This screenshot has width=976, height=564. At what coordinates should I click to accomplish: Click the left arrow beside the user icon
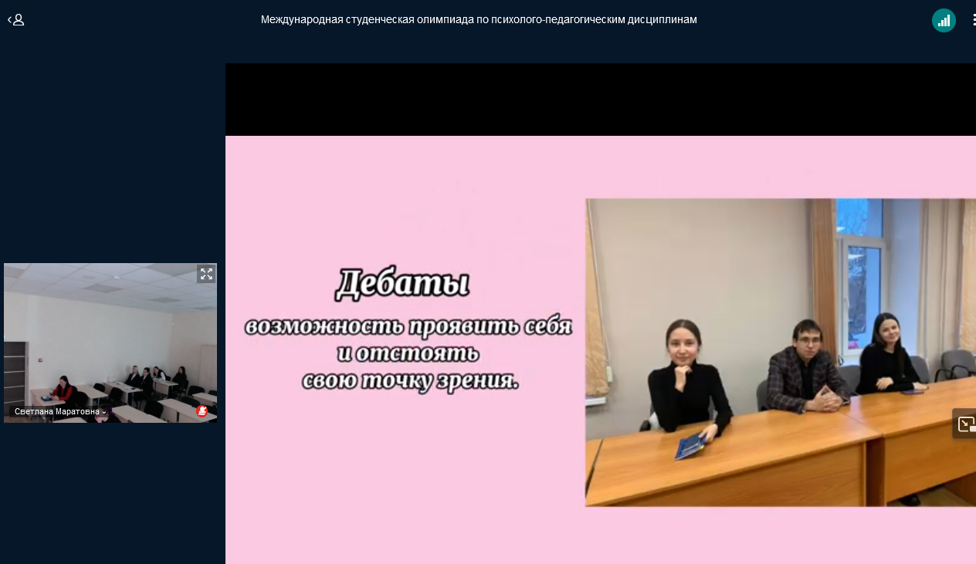[x=9, y=20]
